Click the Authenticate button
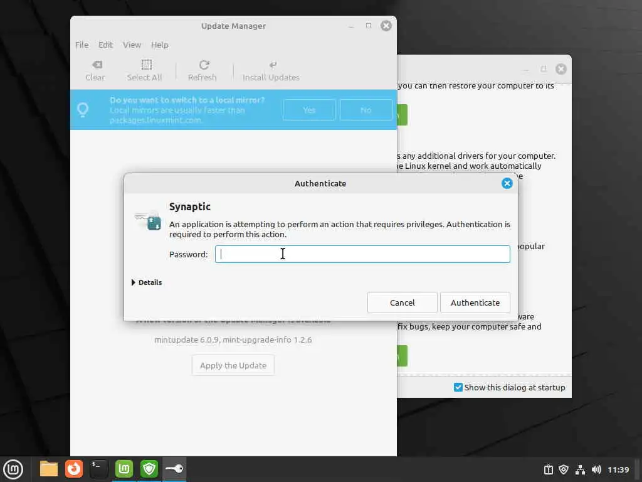This screenshot has height=482, width=642. pyautogui.click(x=475, y=303)
